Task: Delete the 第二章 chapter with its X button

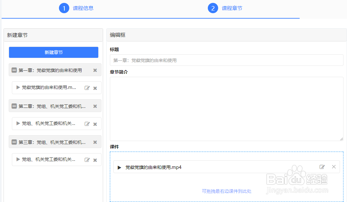Action: click(x=95, y=106)
